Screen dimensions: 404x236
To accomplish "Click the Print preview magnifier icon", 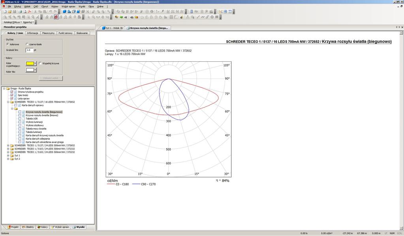I will click(25, 11).
